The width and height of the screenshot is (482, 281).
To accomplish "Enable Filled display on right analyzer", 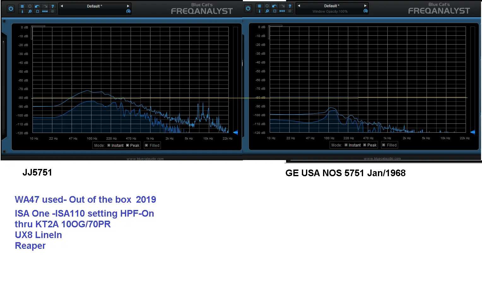I will pos(389,145).
